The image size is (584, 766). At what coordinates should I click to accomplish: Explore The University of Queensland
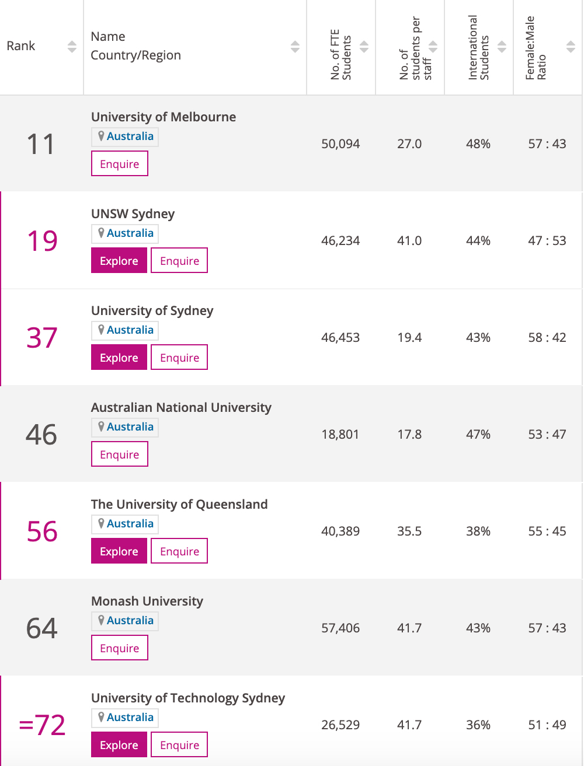119,551
